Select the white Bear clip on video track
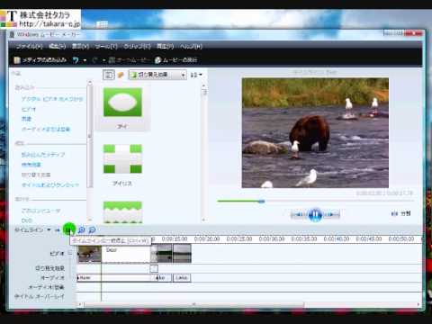This screenshot has height=324, width=432. click(126, 254)
